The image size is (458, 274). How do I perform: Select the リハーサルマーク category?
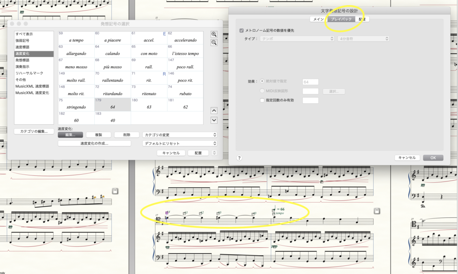34,73
